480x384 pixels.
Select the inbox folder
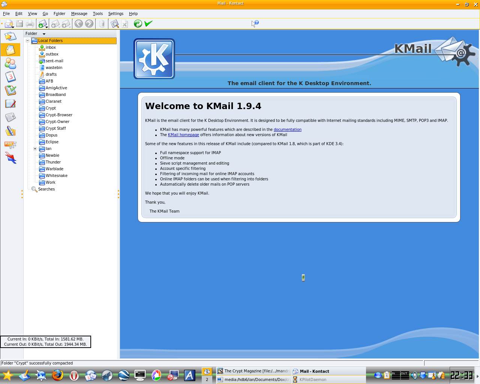(51, 48)
